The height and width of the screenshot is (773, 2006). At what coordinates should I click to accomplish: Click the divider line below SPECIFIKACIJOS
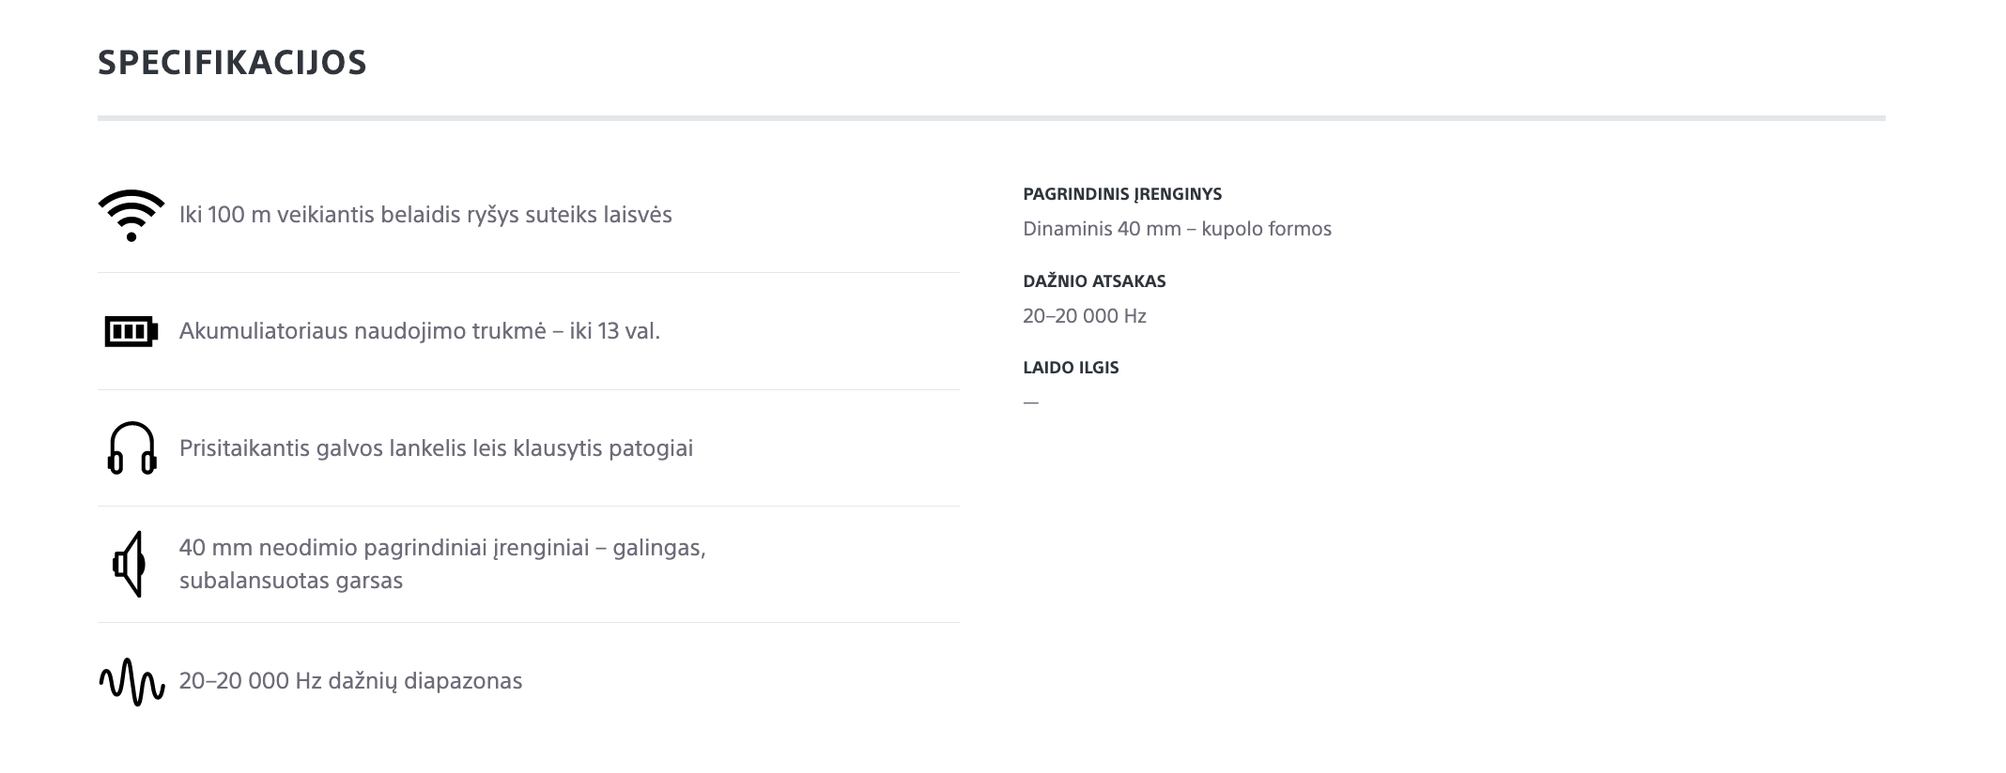pos(991,118)
